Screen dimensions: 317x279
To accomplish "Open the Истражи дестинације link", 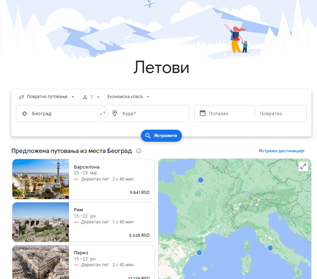I will coord(281,151).
